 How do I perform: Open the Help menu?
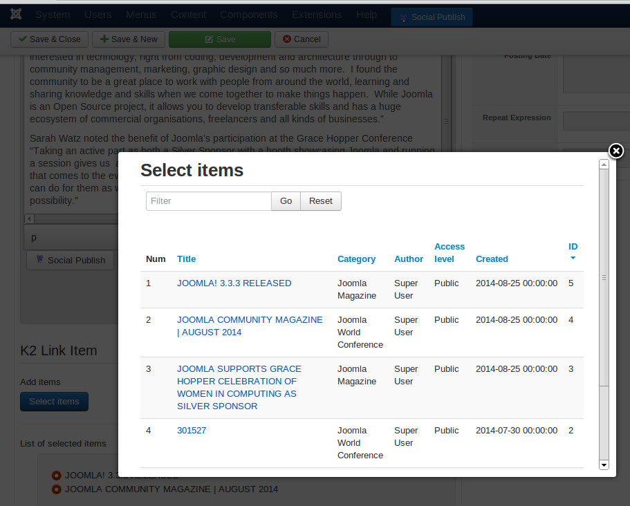(366, 15)
